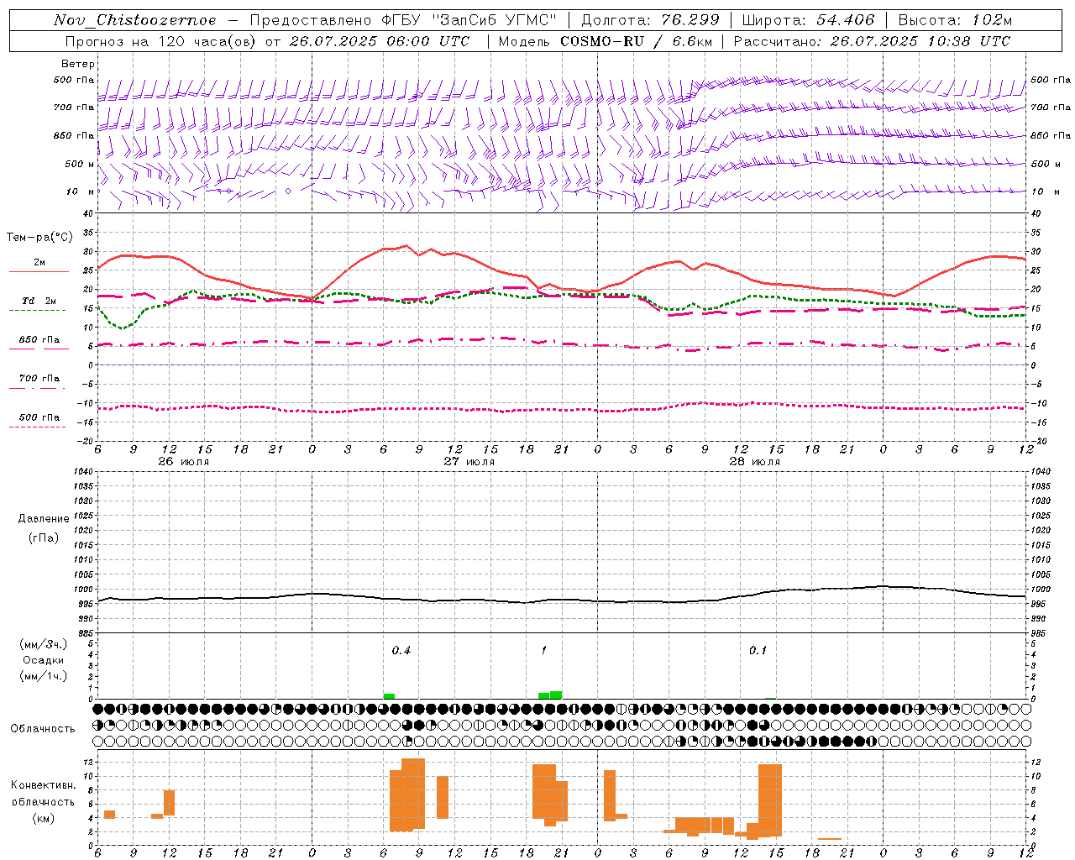Click the '850 гПа' temperature legend entry
Screen dimensions: 1075x860
pyautogui.click(x=39, y=340)
